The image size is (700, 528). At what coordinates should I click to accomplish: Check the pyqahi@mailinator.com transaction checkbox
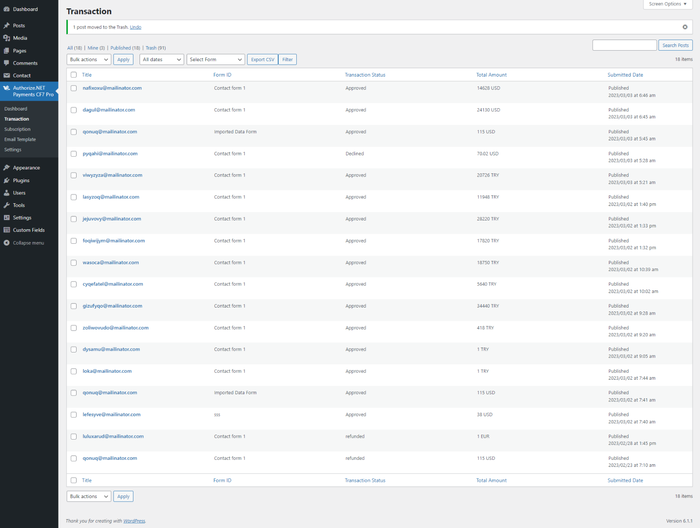tap(74, 154)
